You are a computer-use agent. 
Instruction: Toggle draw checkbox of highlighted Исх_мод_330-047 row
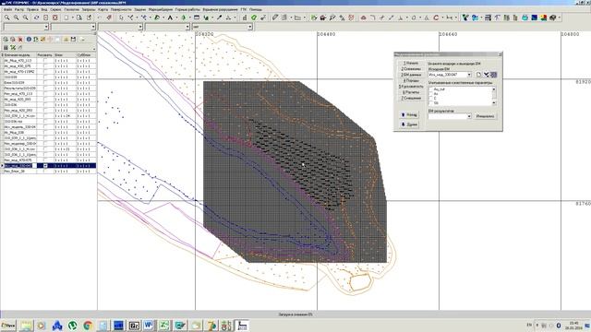click(x=45, y=166)
